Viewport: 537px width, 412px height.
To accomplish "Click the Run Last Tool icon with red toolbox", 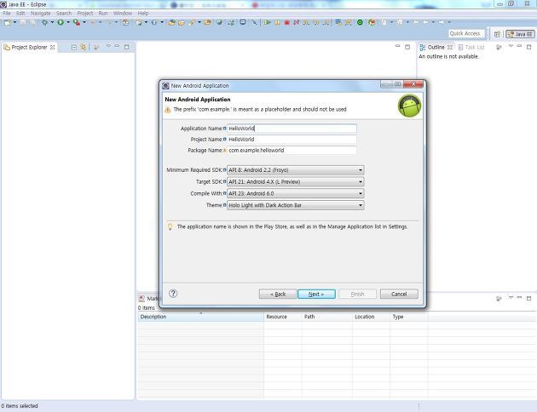I will click(77, 22).
